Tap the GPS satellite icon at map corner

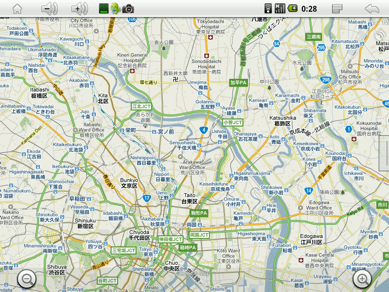pyautogui.click(x=380, y=35)
